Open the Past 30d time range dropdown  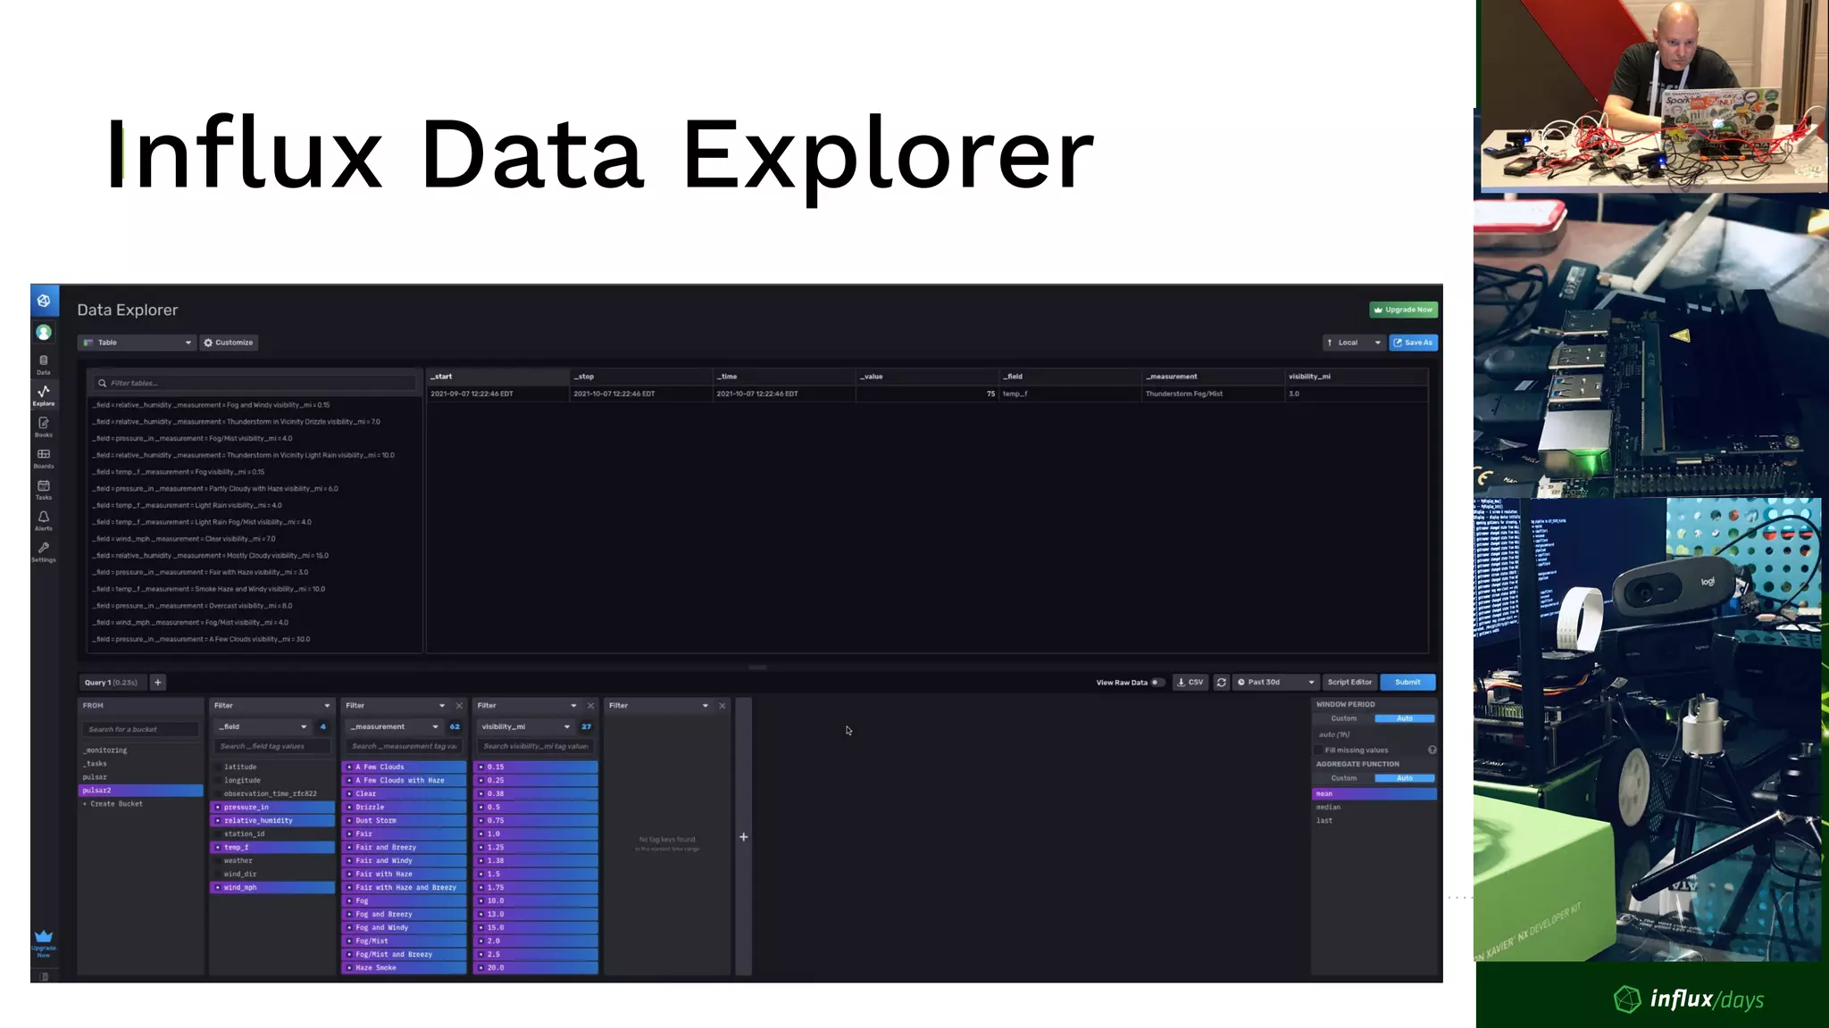point(1276,683)
